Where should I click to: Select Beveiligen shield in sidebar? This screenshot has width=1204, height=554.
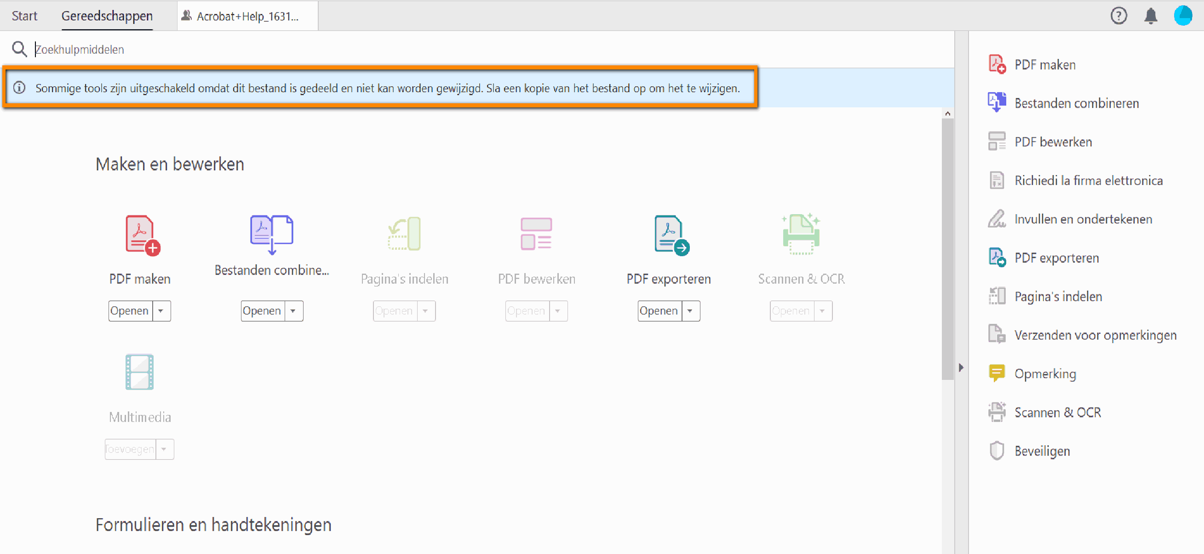click(1041, 451)
